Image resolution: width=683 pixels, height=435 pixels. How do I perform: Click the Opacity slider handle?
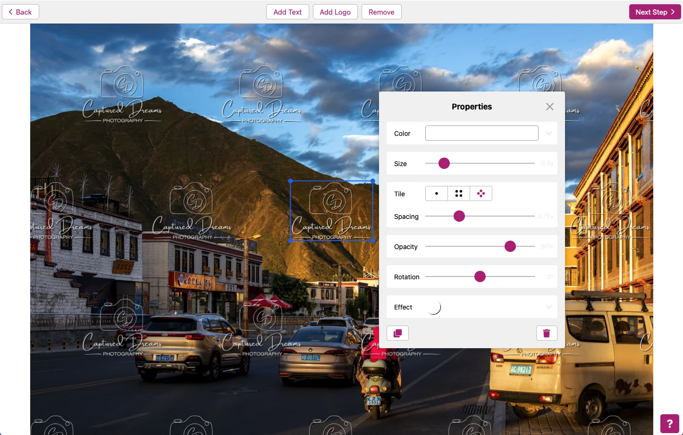[x=510, y=246]
